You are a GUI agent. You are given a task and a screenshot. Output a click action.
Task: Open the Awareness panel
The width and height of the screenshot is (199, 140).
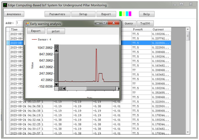[x=14, y=14]
